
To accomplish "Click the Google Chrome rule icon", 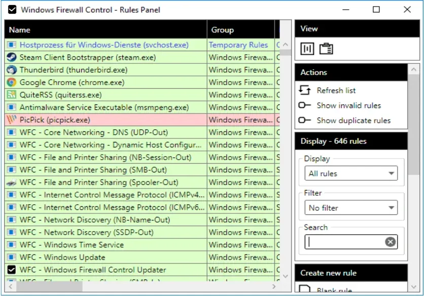I will tap(11, 82).
